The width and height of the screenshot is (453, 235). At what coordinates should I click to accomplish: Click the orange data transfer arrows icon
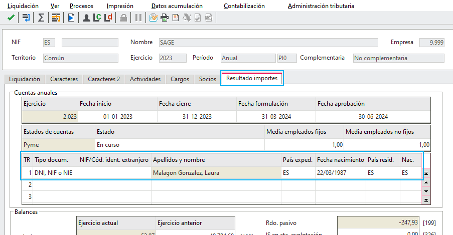pyautogui.click(x=56, y=18)
